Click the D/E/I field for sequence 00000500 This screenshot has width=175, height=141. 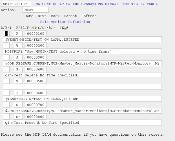6,81
